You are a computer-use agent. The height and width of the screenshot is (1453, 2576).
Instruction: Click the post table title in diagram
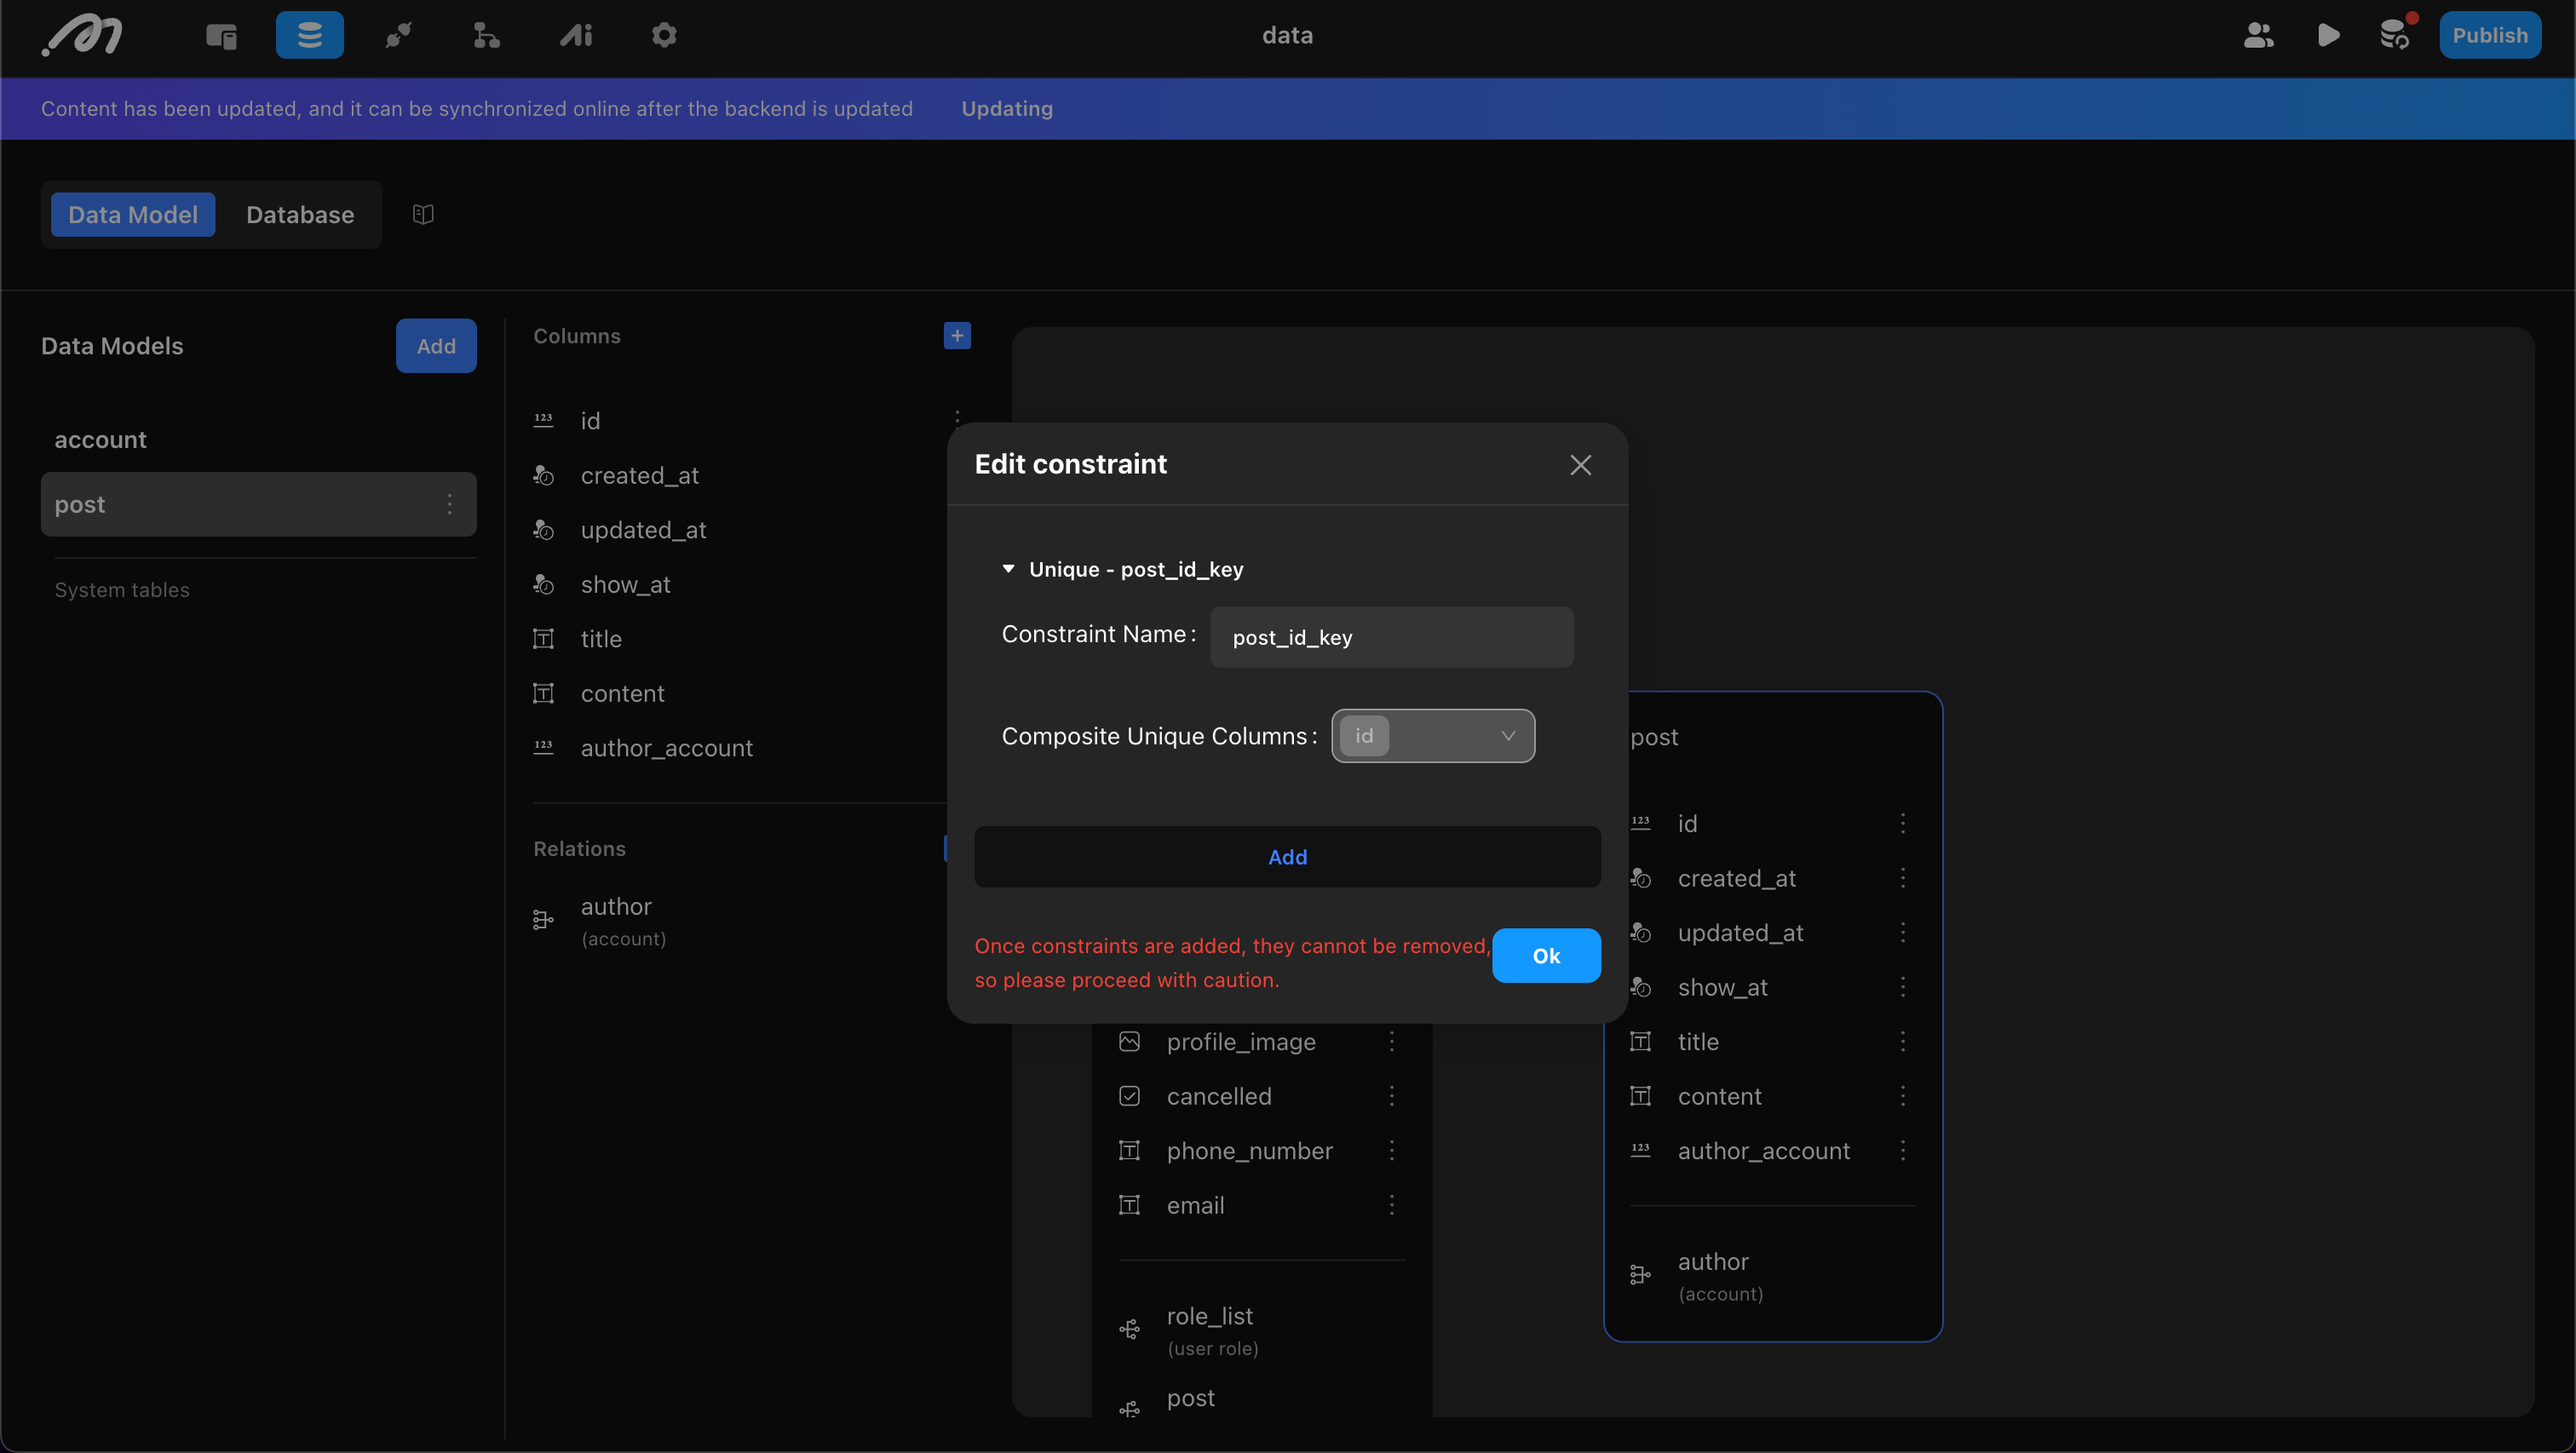[1654, 737]
